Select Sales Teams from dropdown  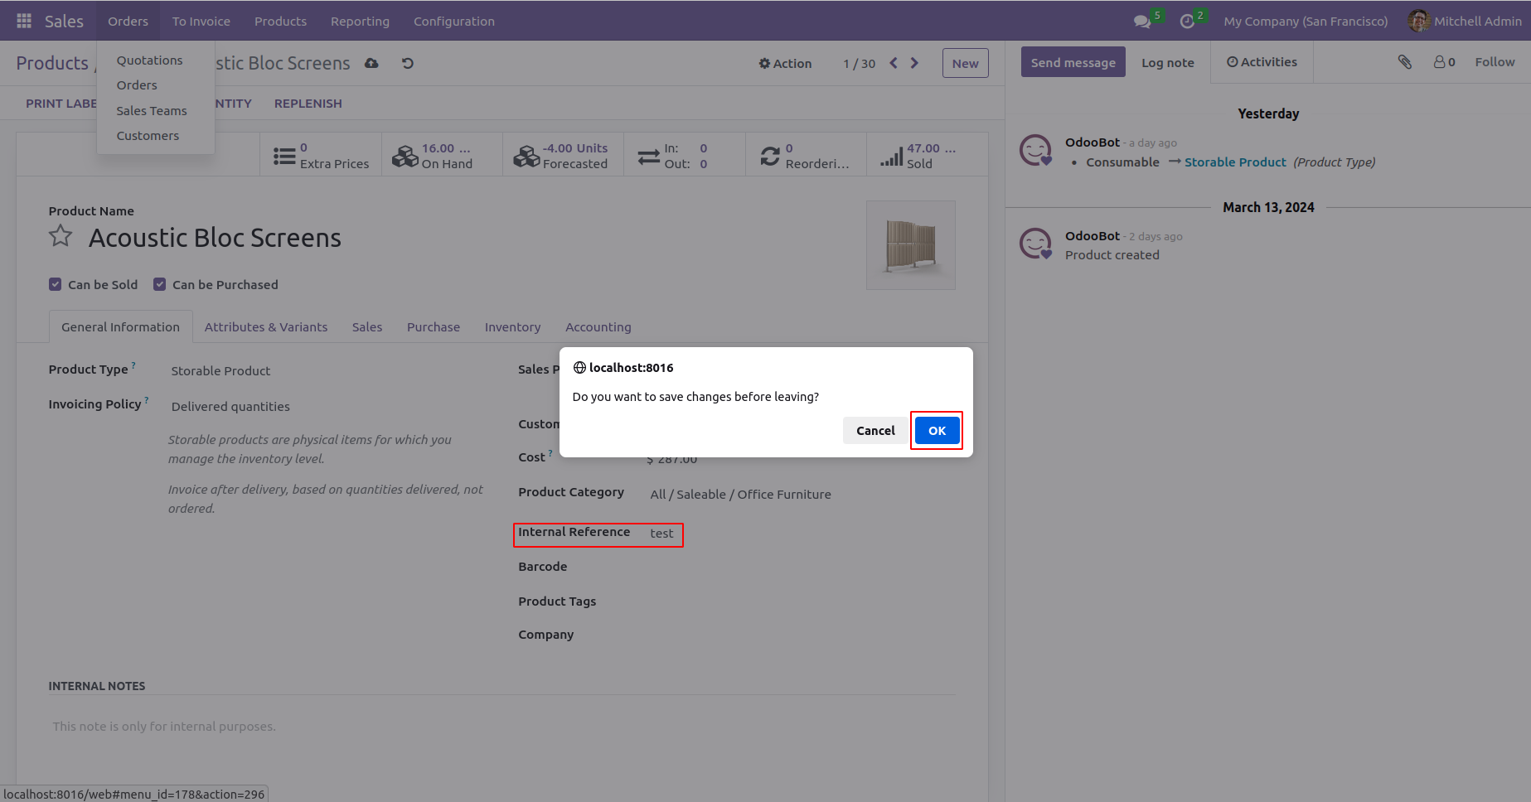point(152,111)
